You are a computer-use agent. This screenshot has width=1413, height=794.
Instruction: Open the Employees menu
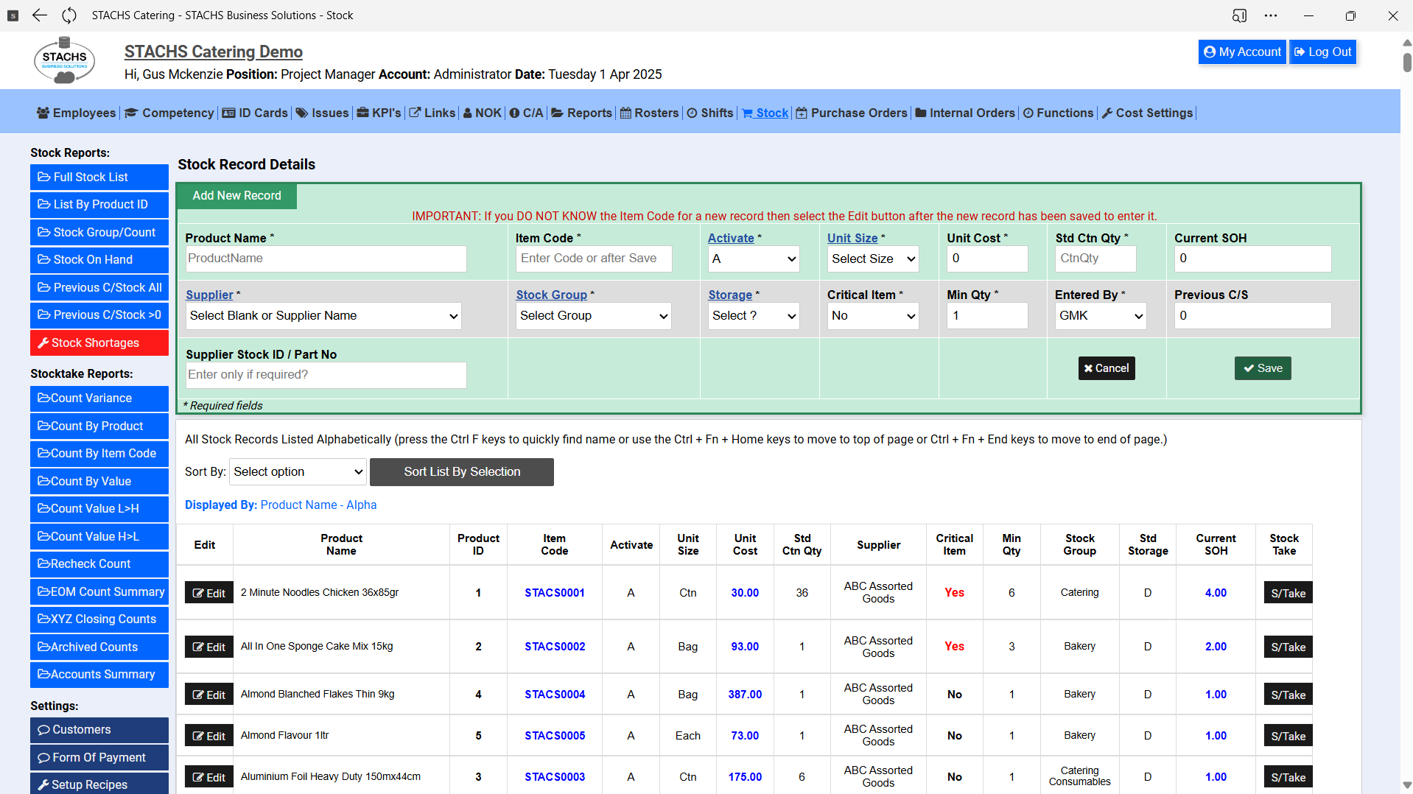[77, 113]
